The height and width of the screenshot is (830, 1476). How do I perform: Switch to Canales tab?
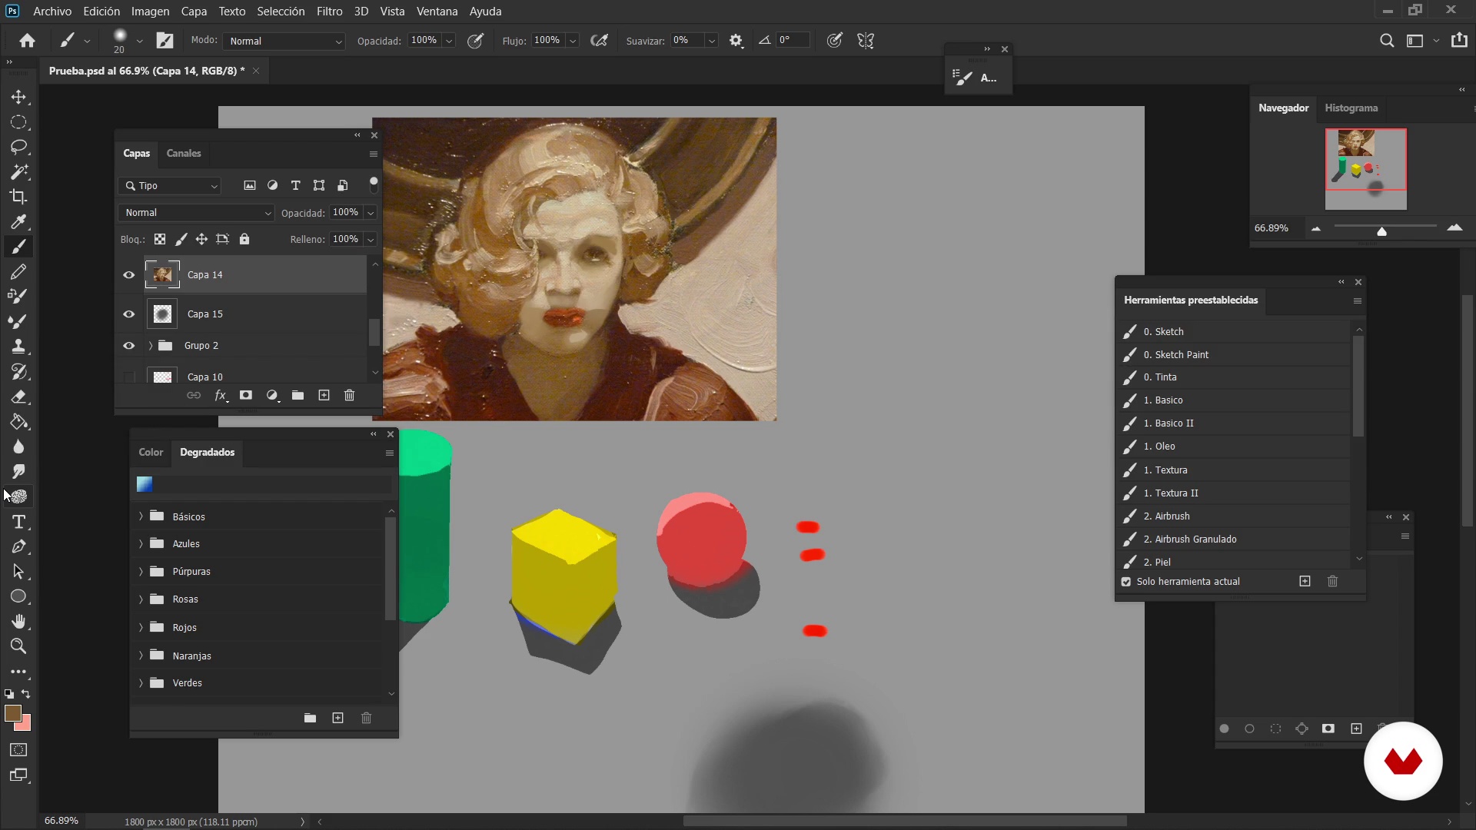click(184, 153)
